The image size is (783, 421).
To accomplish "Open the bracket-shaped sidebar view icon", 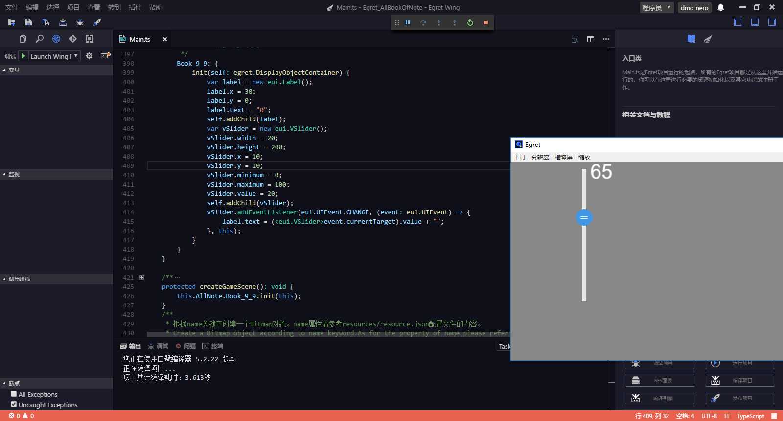I will point(90,39).
